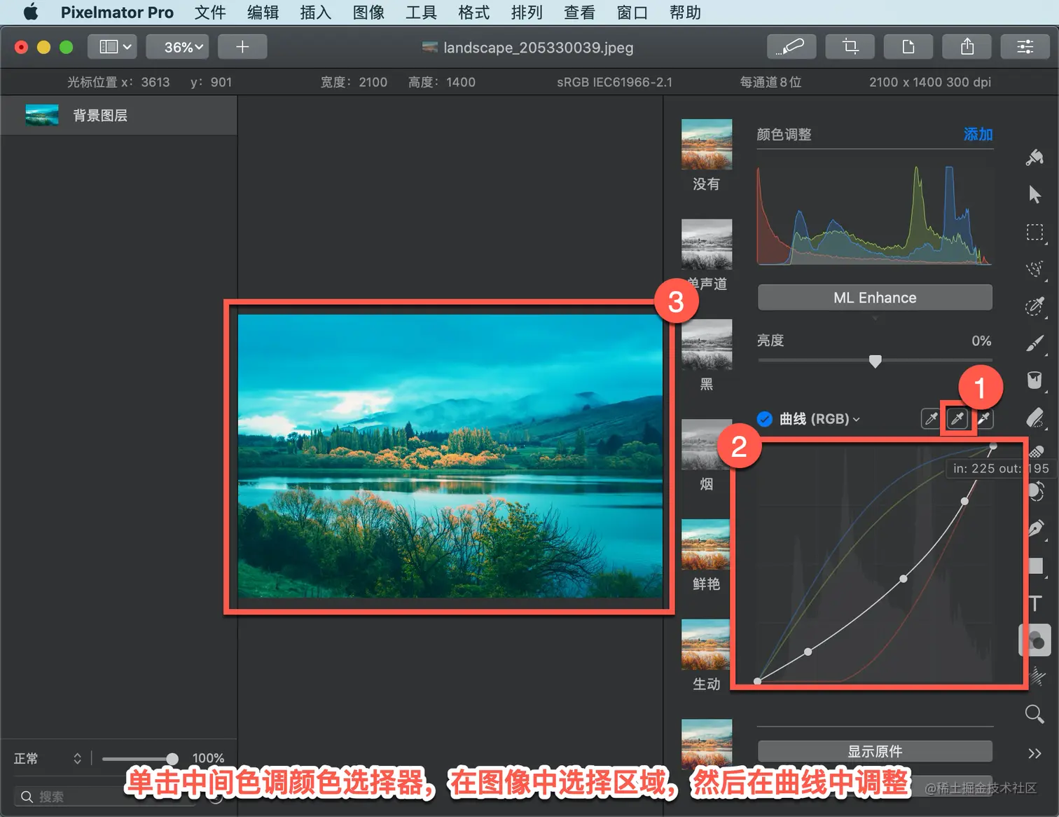Select the 没有 preset thumbnail

(706, 144)
